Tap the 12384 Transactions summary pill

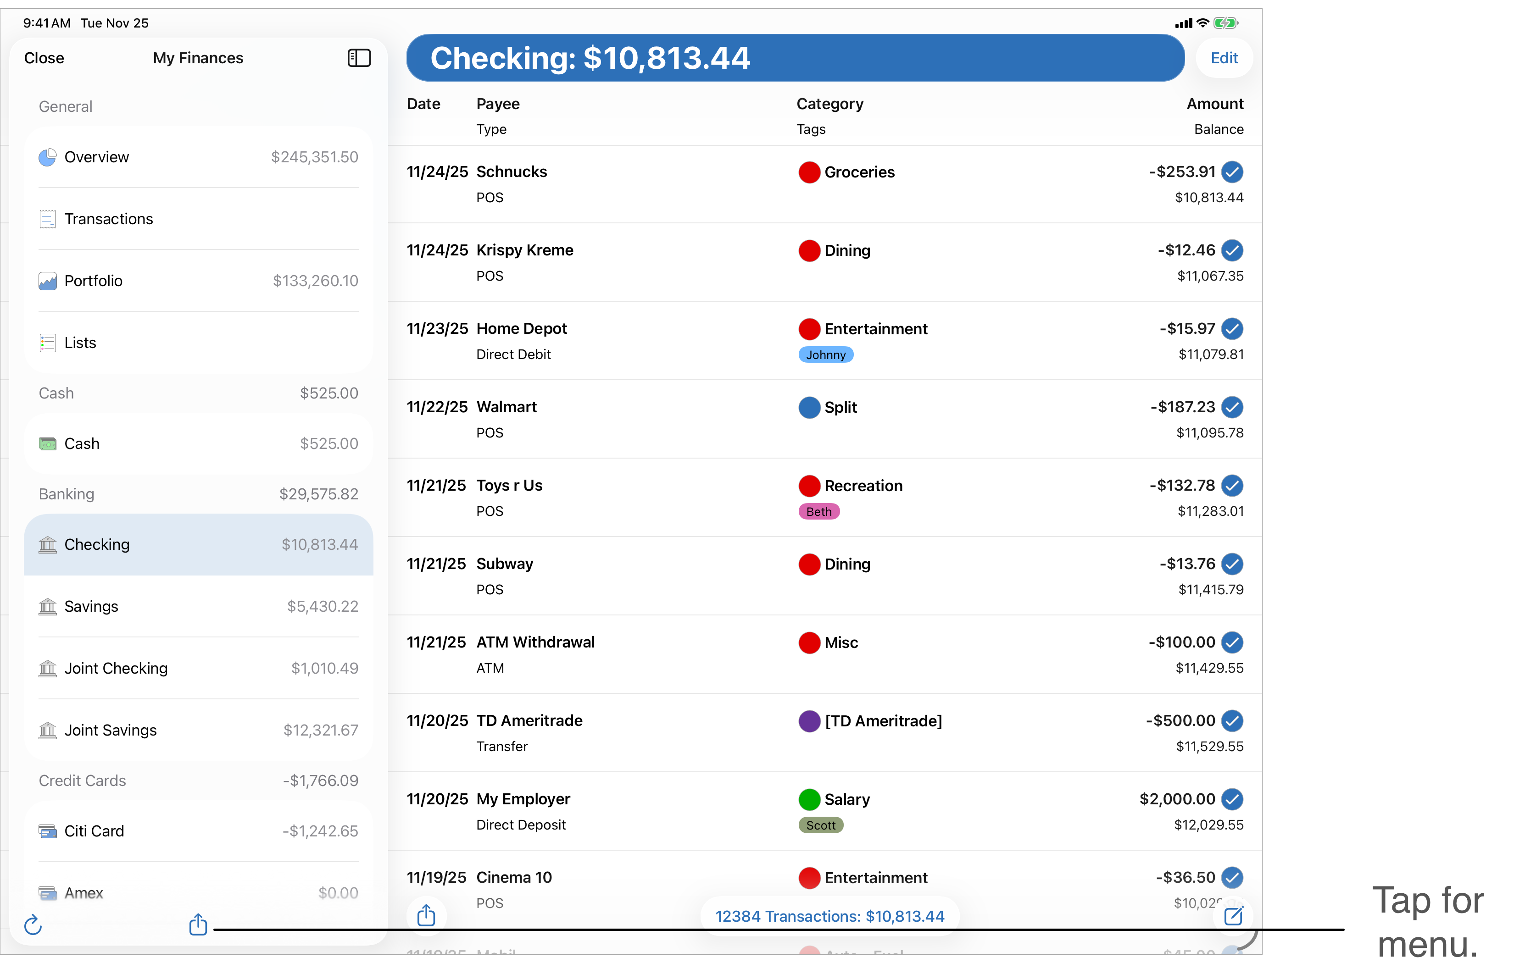(829, 917)
